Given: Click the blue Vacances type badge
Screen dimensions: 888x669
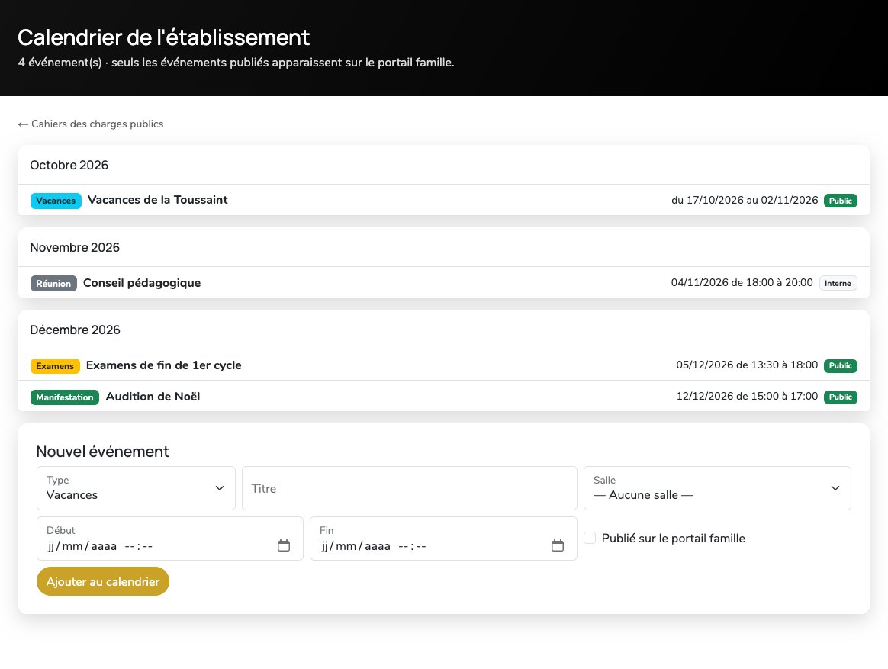Looking at the screenshot, I should click(x=56, y=201).
